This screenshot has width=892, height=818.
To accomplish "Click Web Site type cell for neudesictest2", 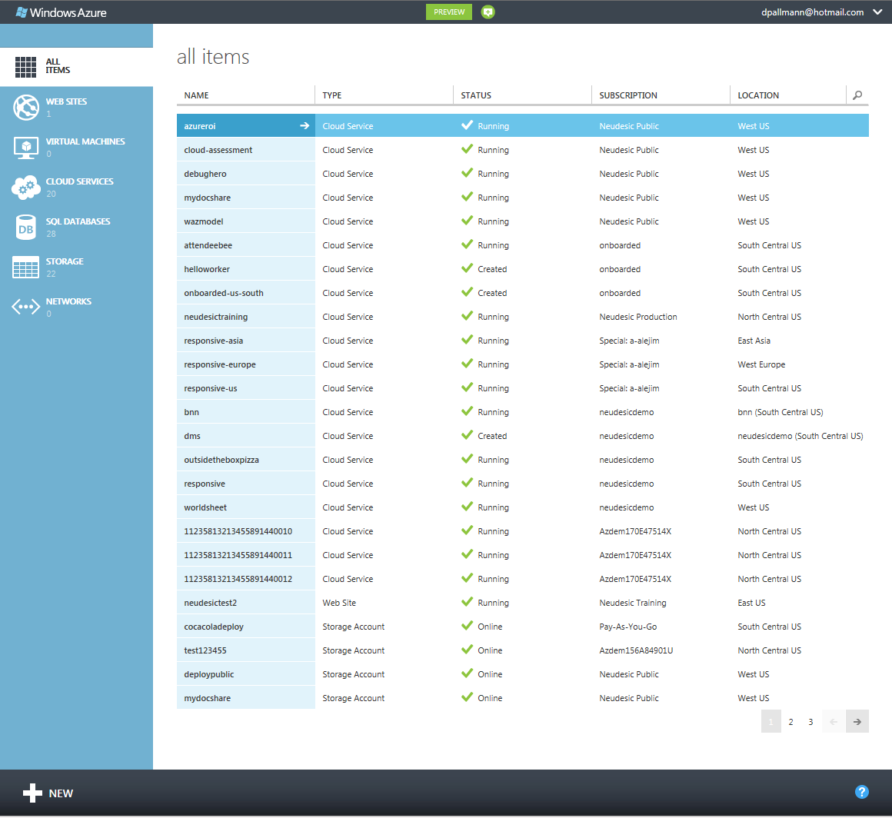I will tap(339, 603).
